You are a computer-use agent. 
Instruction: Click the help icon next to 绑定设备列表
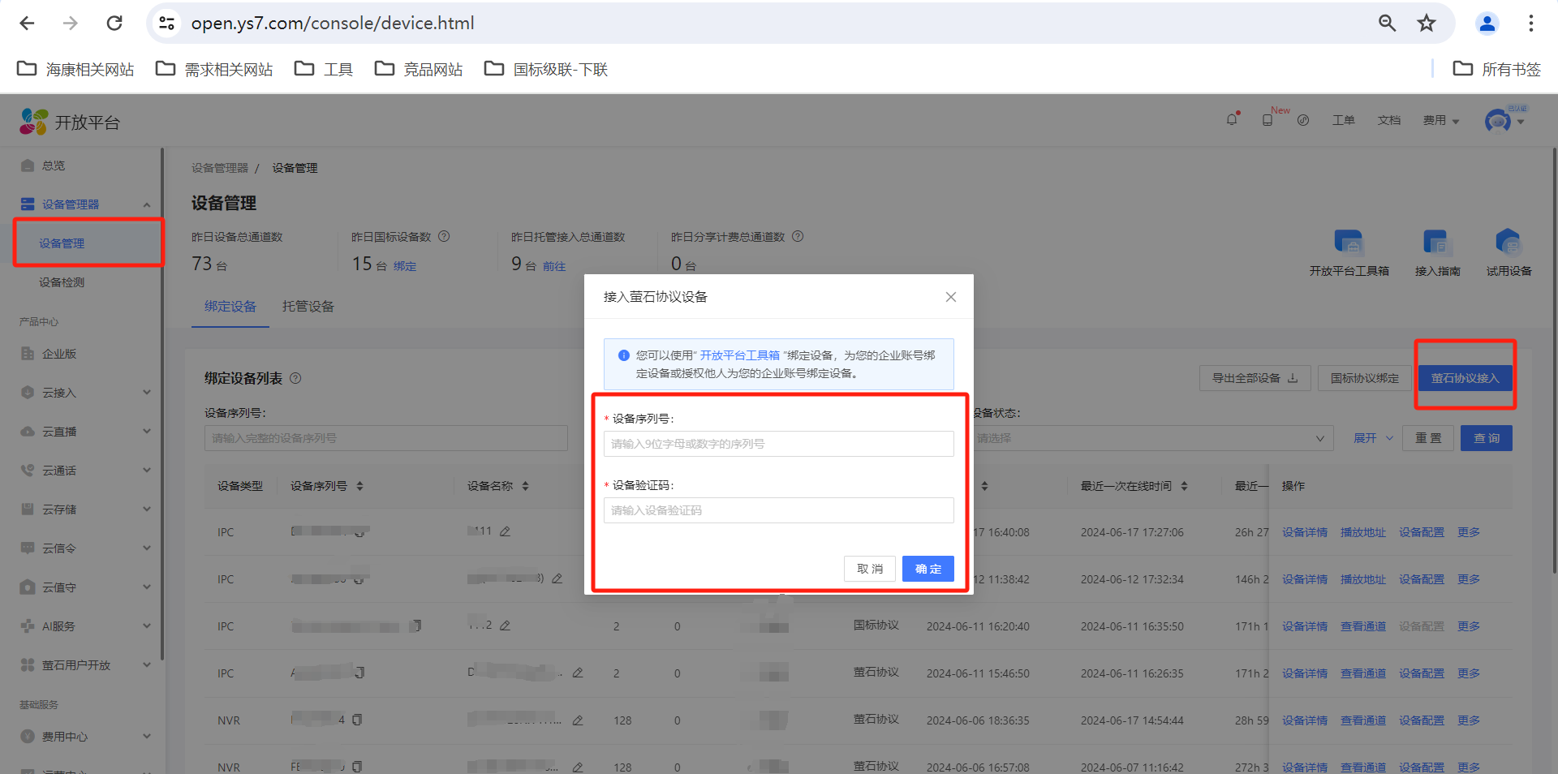click(x=295, y=378)
